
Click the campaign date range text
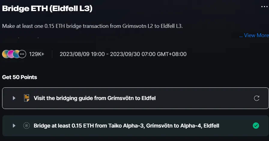click(123, 54)
